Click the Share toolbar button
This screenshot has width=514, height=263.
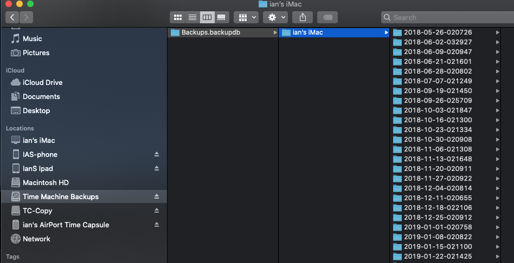[303, 17]
